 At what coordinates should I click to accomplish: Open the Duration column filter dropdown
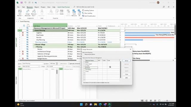[x=76, y=26]
